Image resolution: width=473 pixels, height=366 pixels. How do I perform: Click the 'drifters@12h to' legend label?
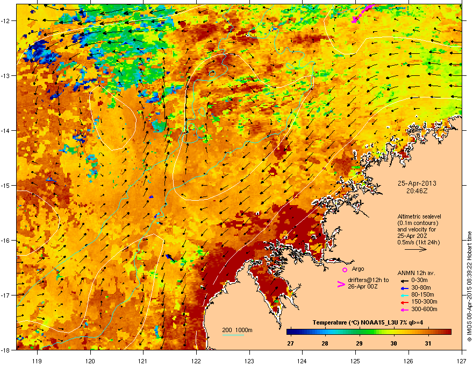coord(368,280)
